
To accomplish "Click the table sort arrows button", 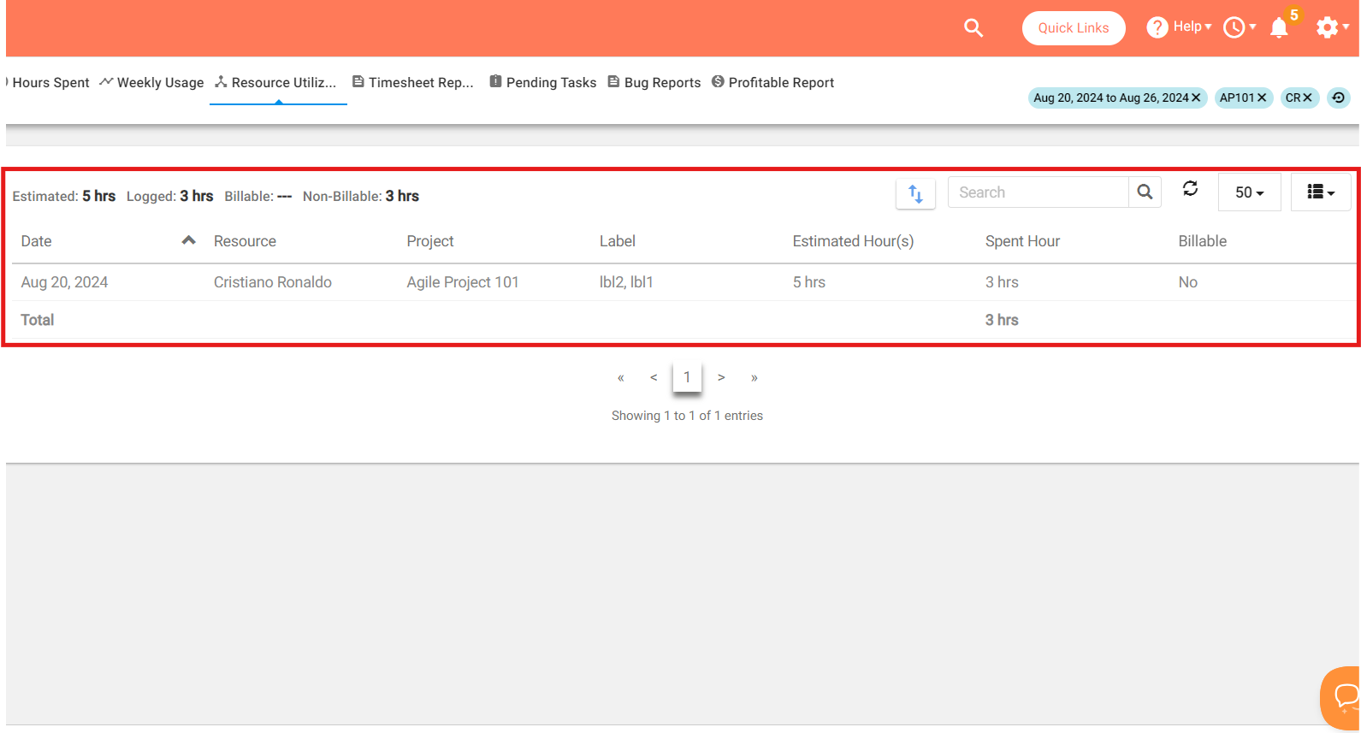I will click(x=915, y=193).
